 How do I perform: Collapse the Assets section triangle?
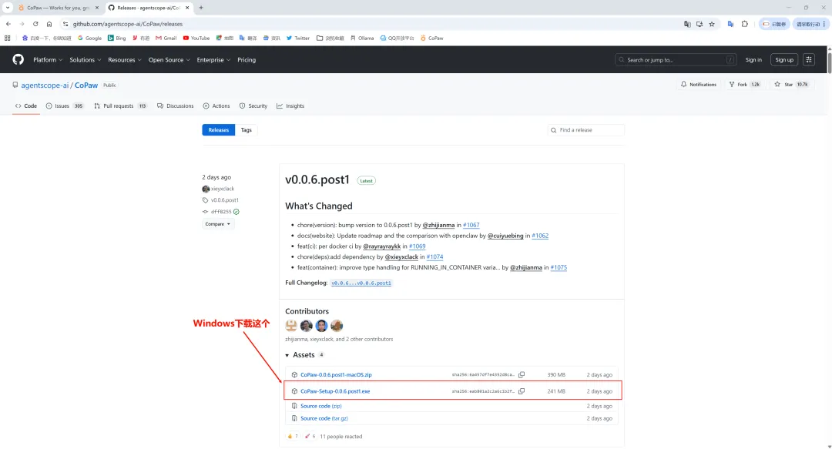pyautogui.click(x=287, y=355)
